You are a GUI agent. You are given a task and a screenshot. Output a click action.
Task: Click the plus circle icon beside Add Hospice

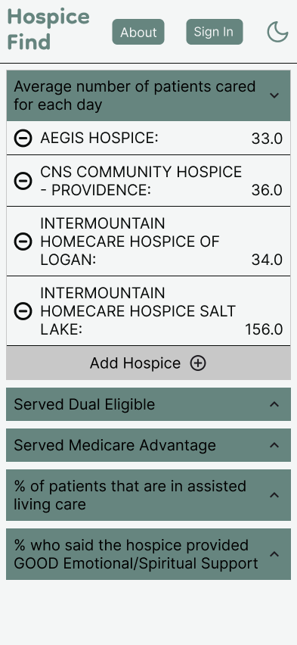pyautogui.click(x=198, y=363)
